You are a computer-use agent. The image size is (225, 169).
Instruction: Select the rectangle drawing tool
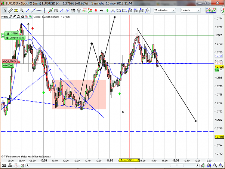124,10
